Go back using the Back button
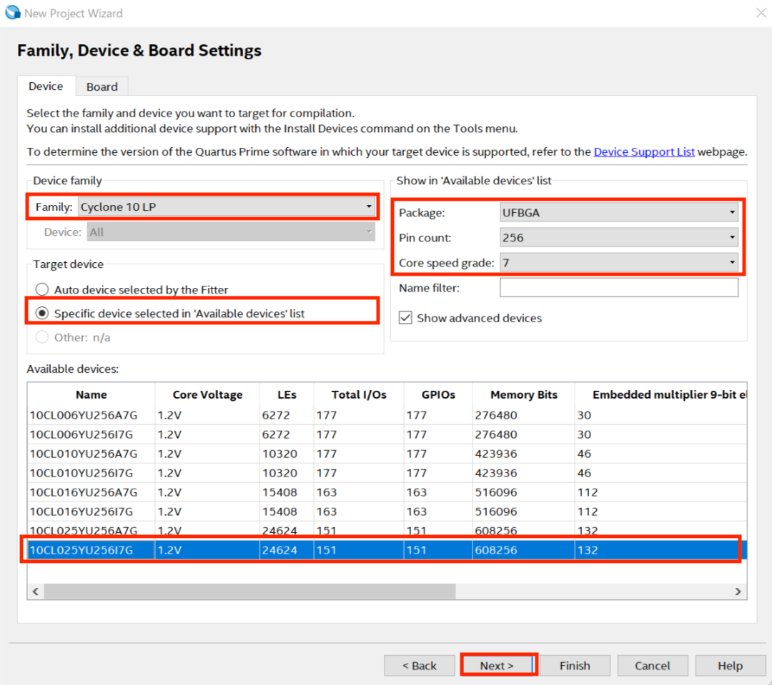This screenshot has width=772, height=685. pos(419,666)
